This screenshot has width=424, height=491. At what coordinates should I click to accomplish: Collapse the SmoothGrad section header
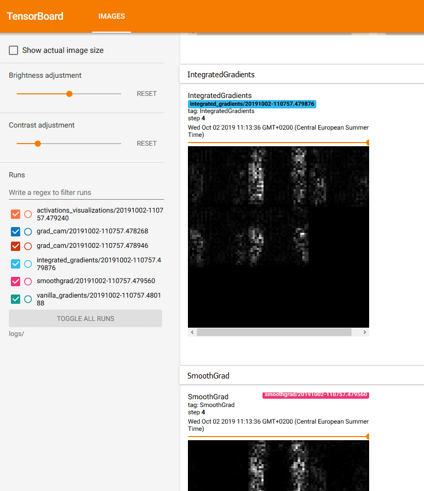coord(208,375)
